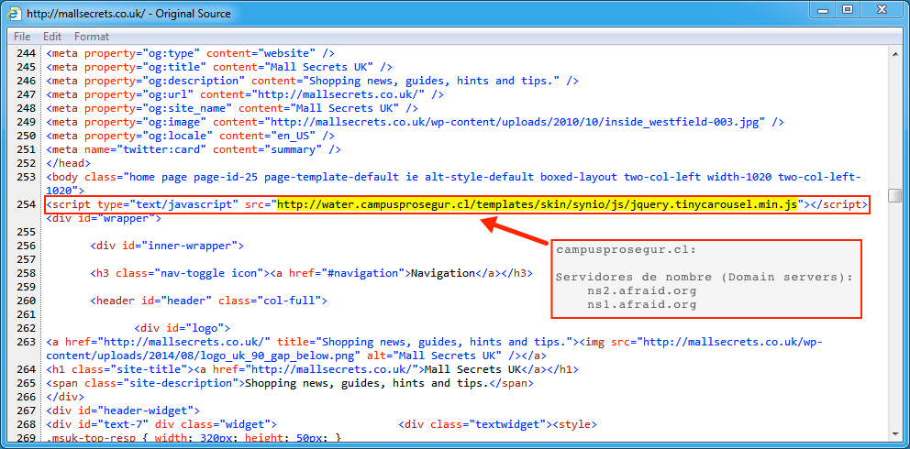Click the h1 site-title line
The image size is (910, 449).
pos(312,369)
